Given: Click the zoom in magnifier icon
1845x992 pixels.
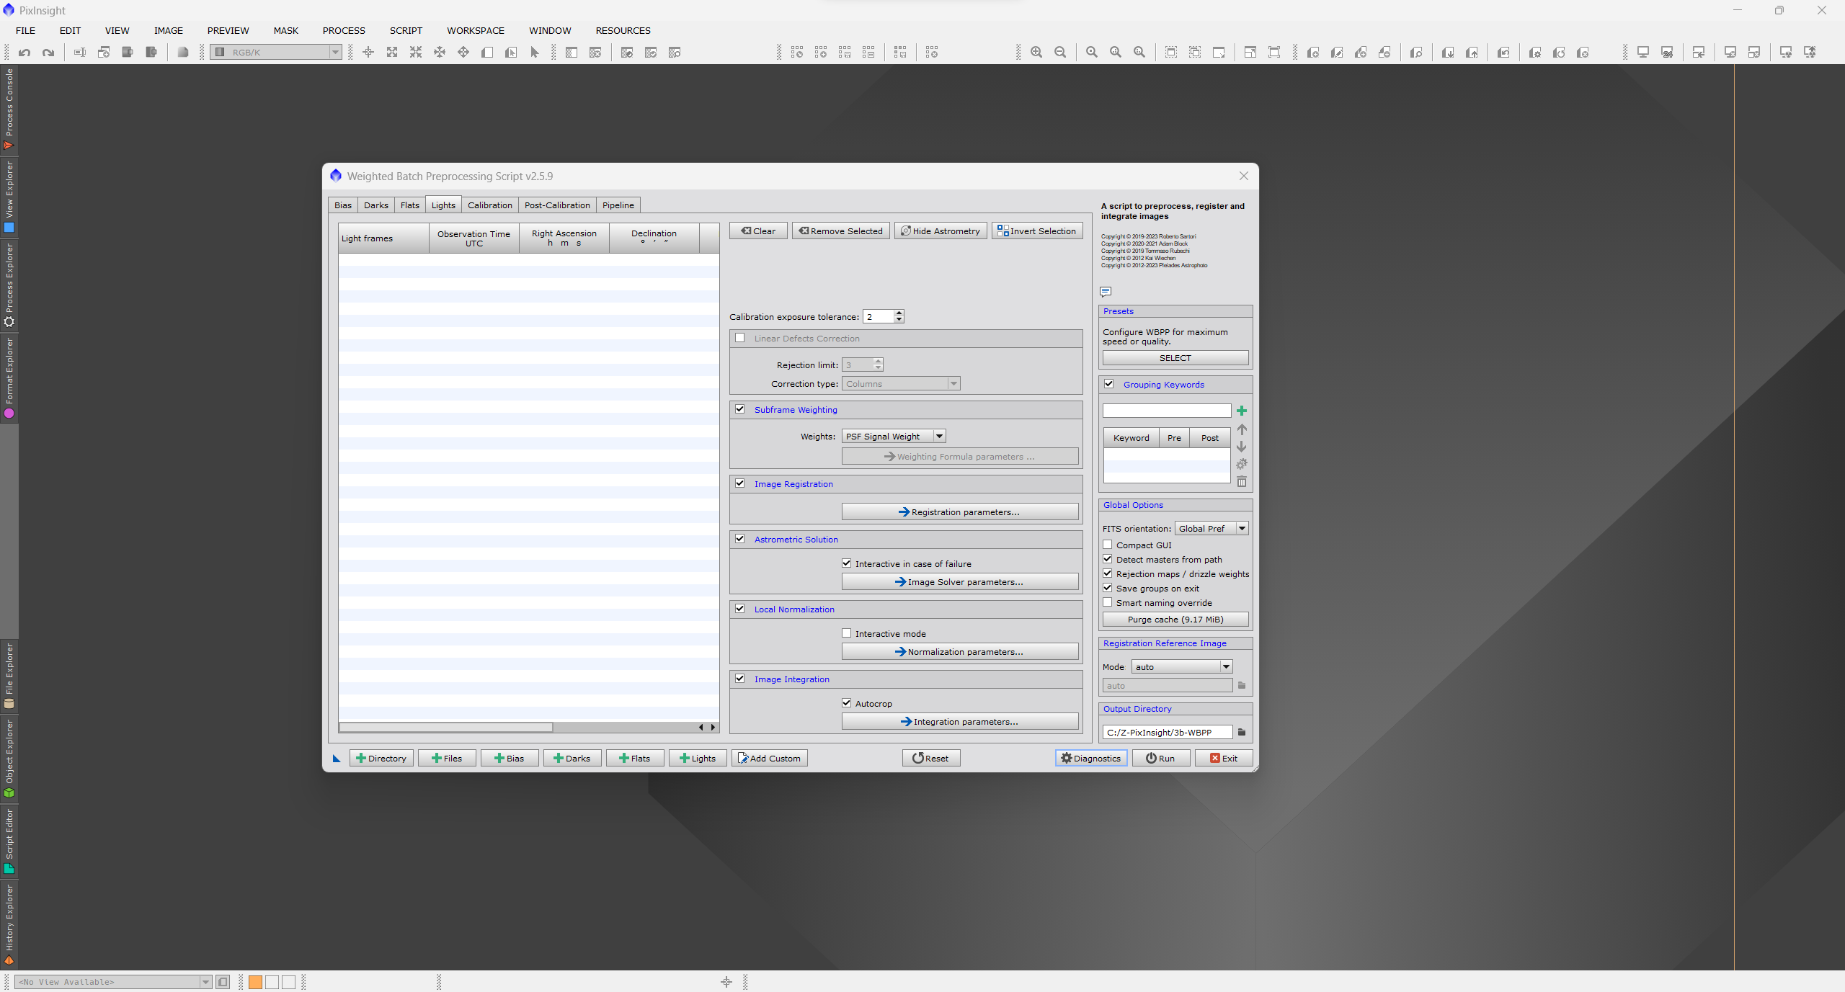Looking at the screenshot, I should 1036,52.
